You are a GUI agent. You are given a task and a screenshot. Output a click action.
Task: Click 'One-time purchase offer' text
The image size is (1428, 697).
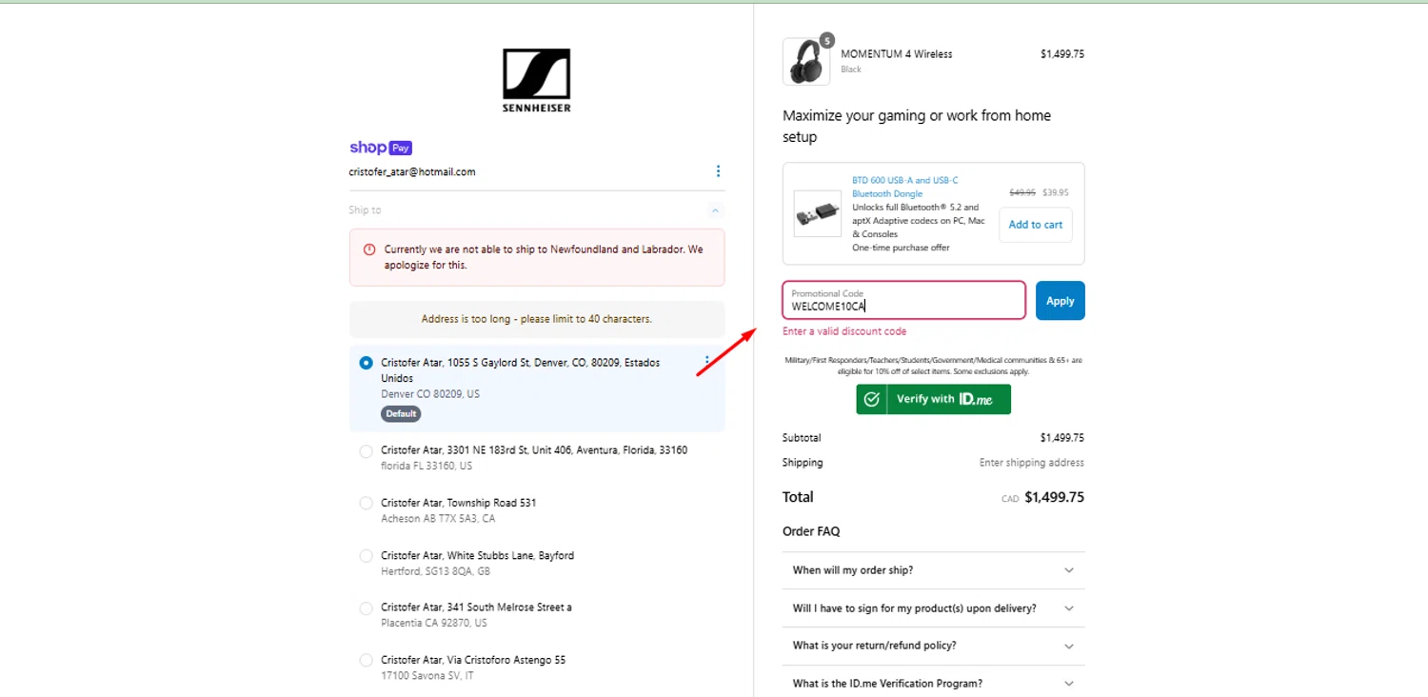[x=901, y=248]
